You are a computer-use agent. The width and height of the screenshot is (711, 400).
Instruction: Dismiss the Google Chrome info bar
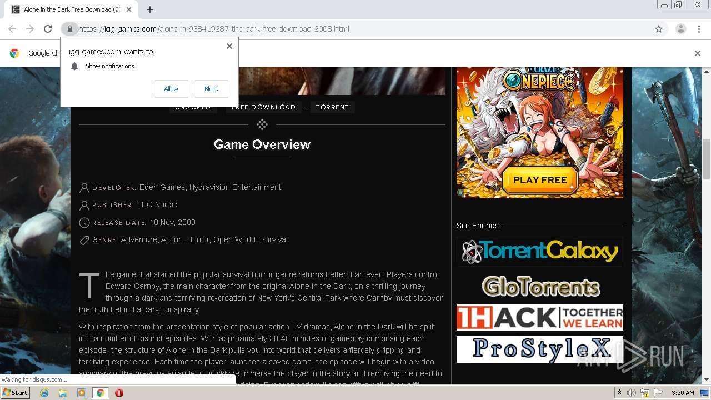tap(698, 53)
